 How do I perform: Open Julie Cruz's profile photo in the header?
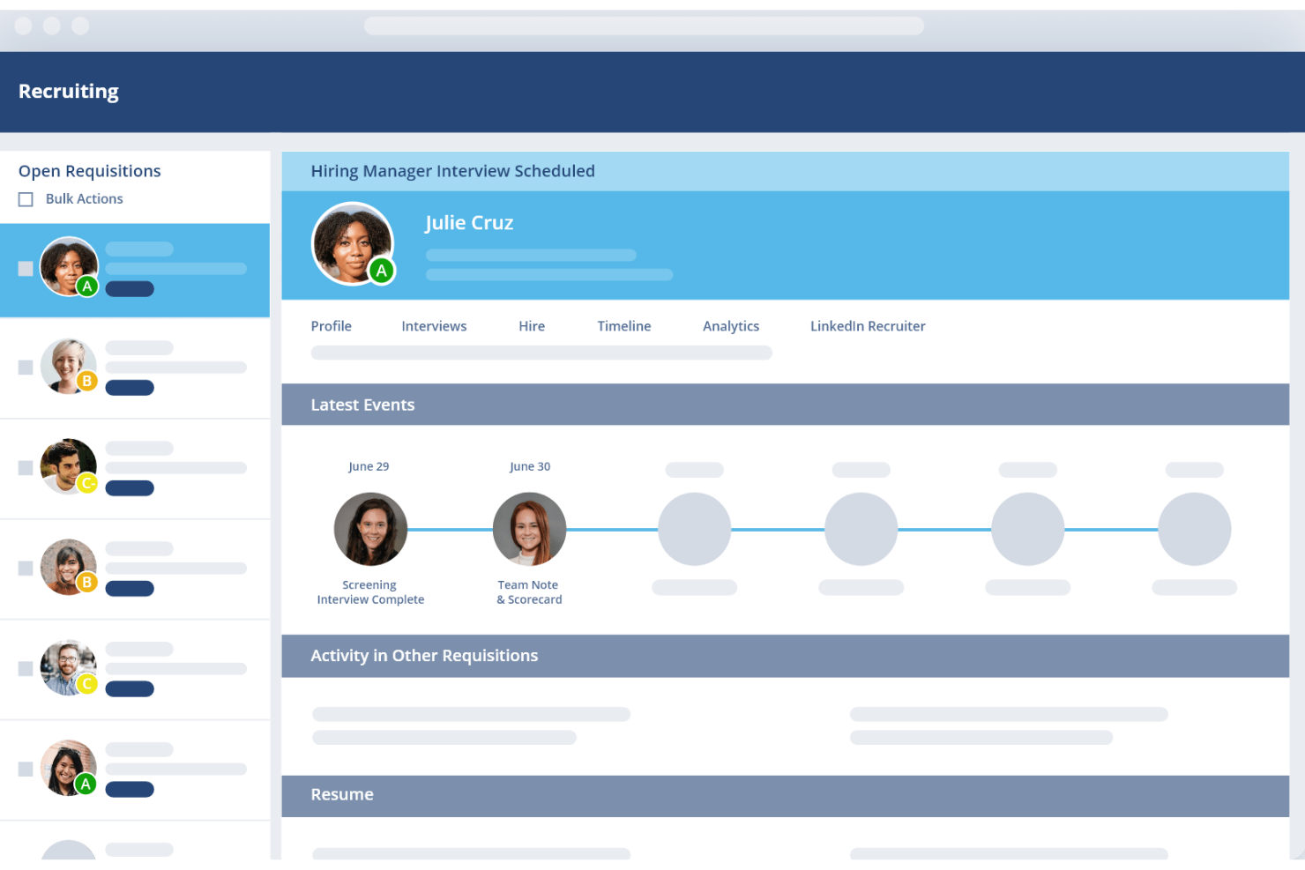353,243
